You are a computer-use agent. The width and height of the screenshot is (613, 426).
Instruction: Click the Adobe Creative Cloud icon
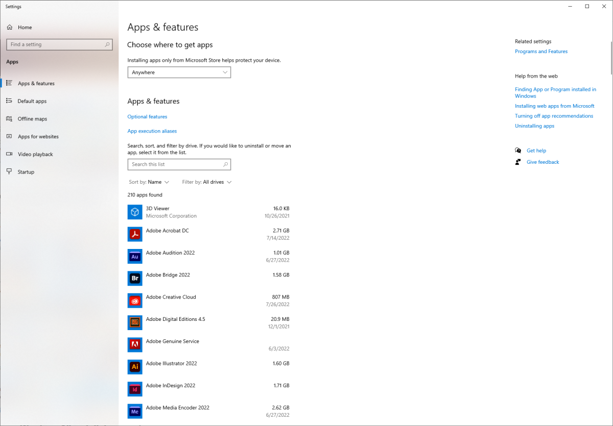135,300
